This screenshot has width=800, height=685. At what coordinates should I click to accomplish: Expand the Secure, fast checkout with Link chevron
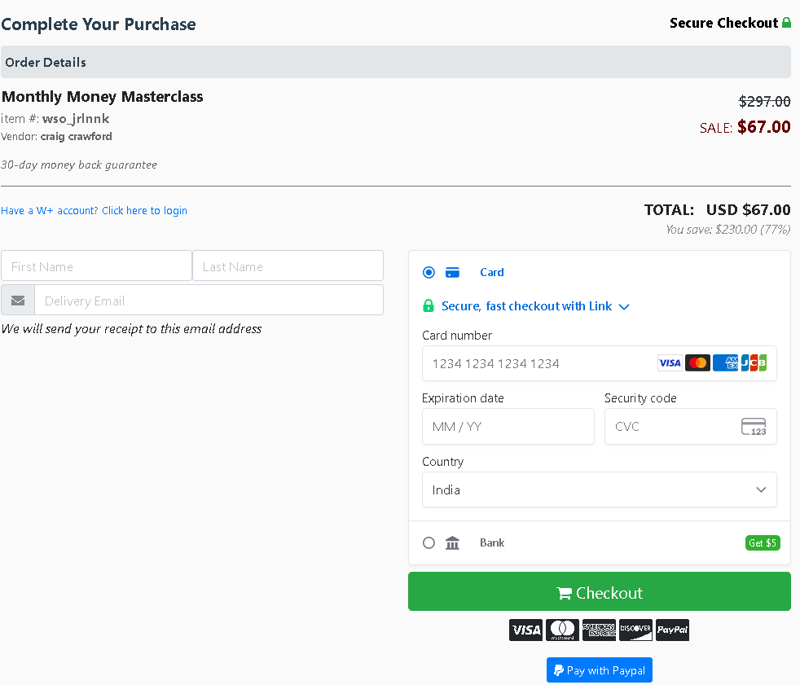pos(624,307)
